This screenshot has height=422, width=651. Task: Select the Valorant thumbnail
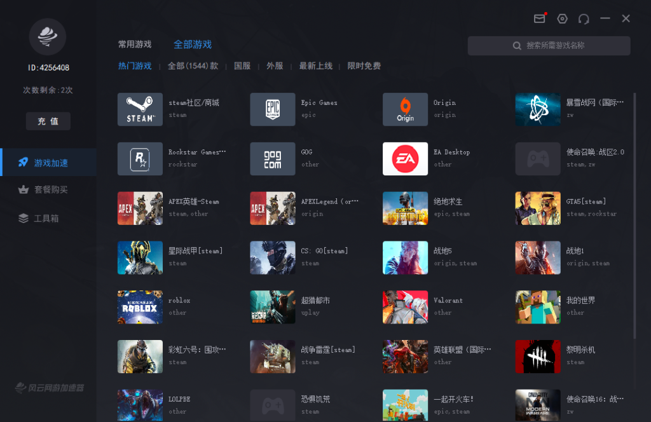[405, 306]
